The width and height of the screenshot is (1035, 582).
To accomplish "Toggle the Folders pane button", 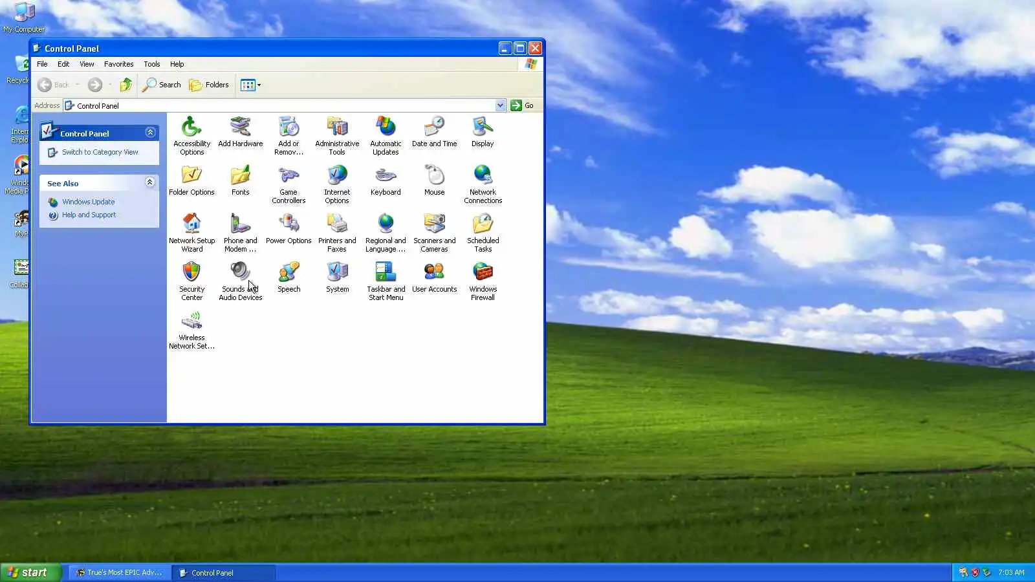I will [x=209, y=85].
